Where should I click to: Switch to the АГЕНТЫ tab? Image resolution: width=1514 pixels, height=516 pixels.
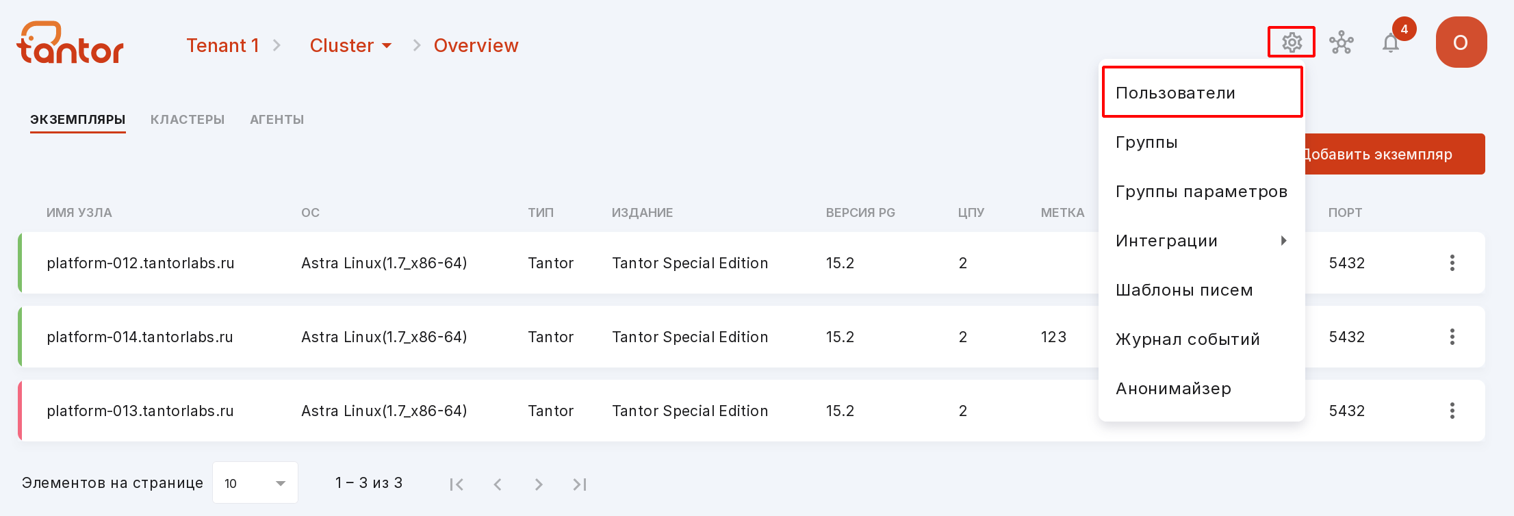[277, 120]
